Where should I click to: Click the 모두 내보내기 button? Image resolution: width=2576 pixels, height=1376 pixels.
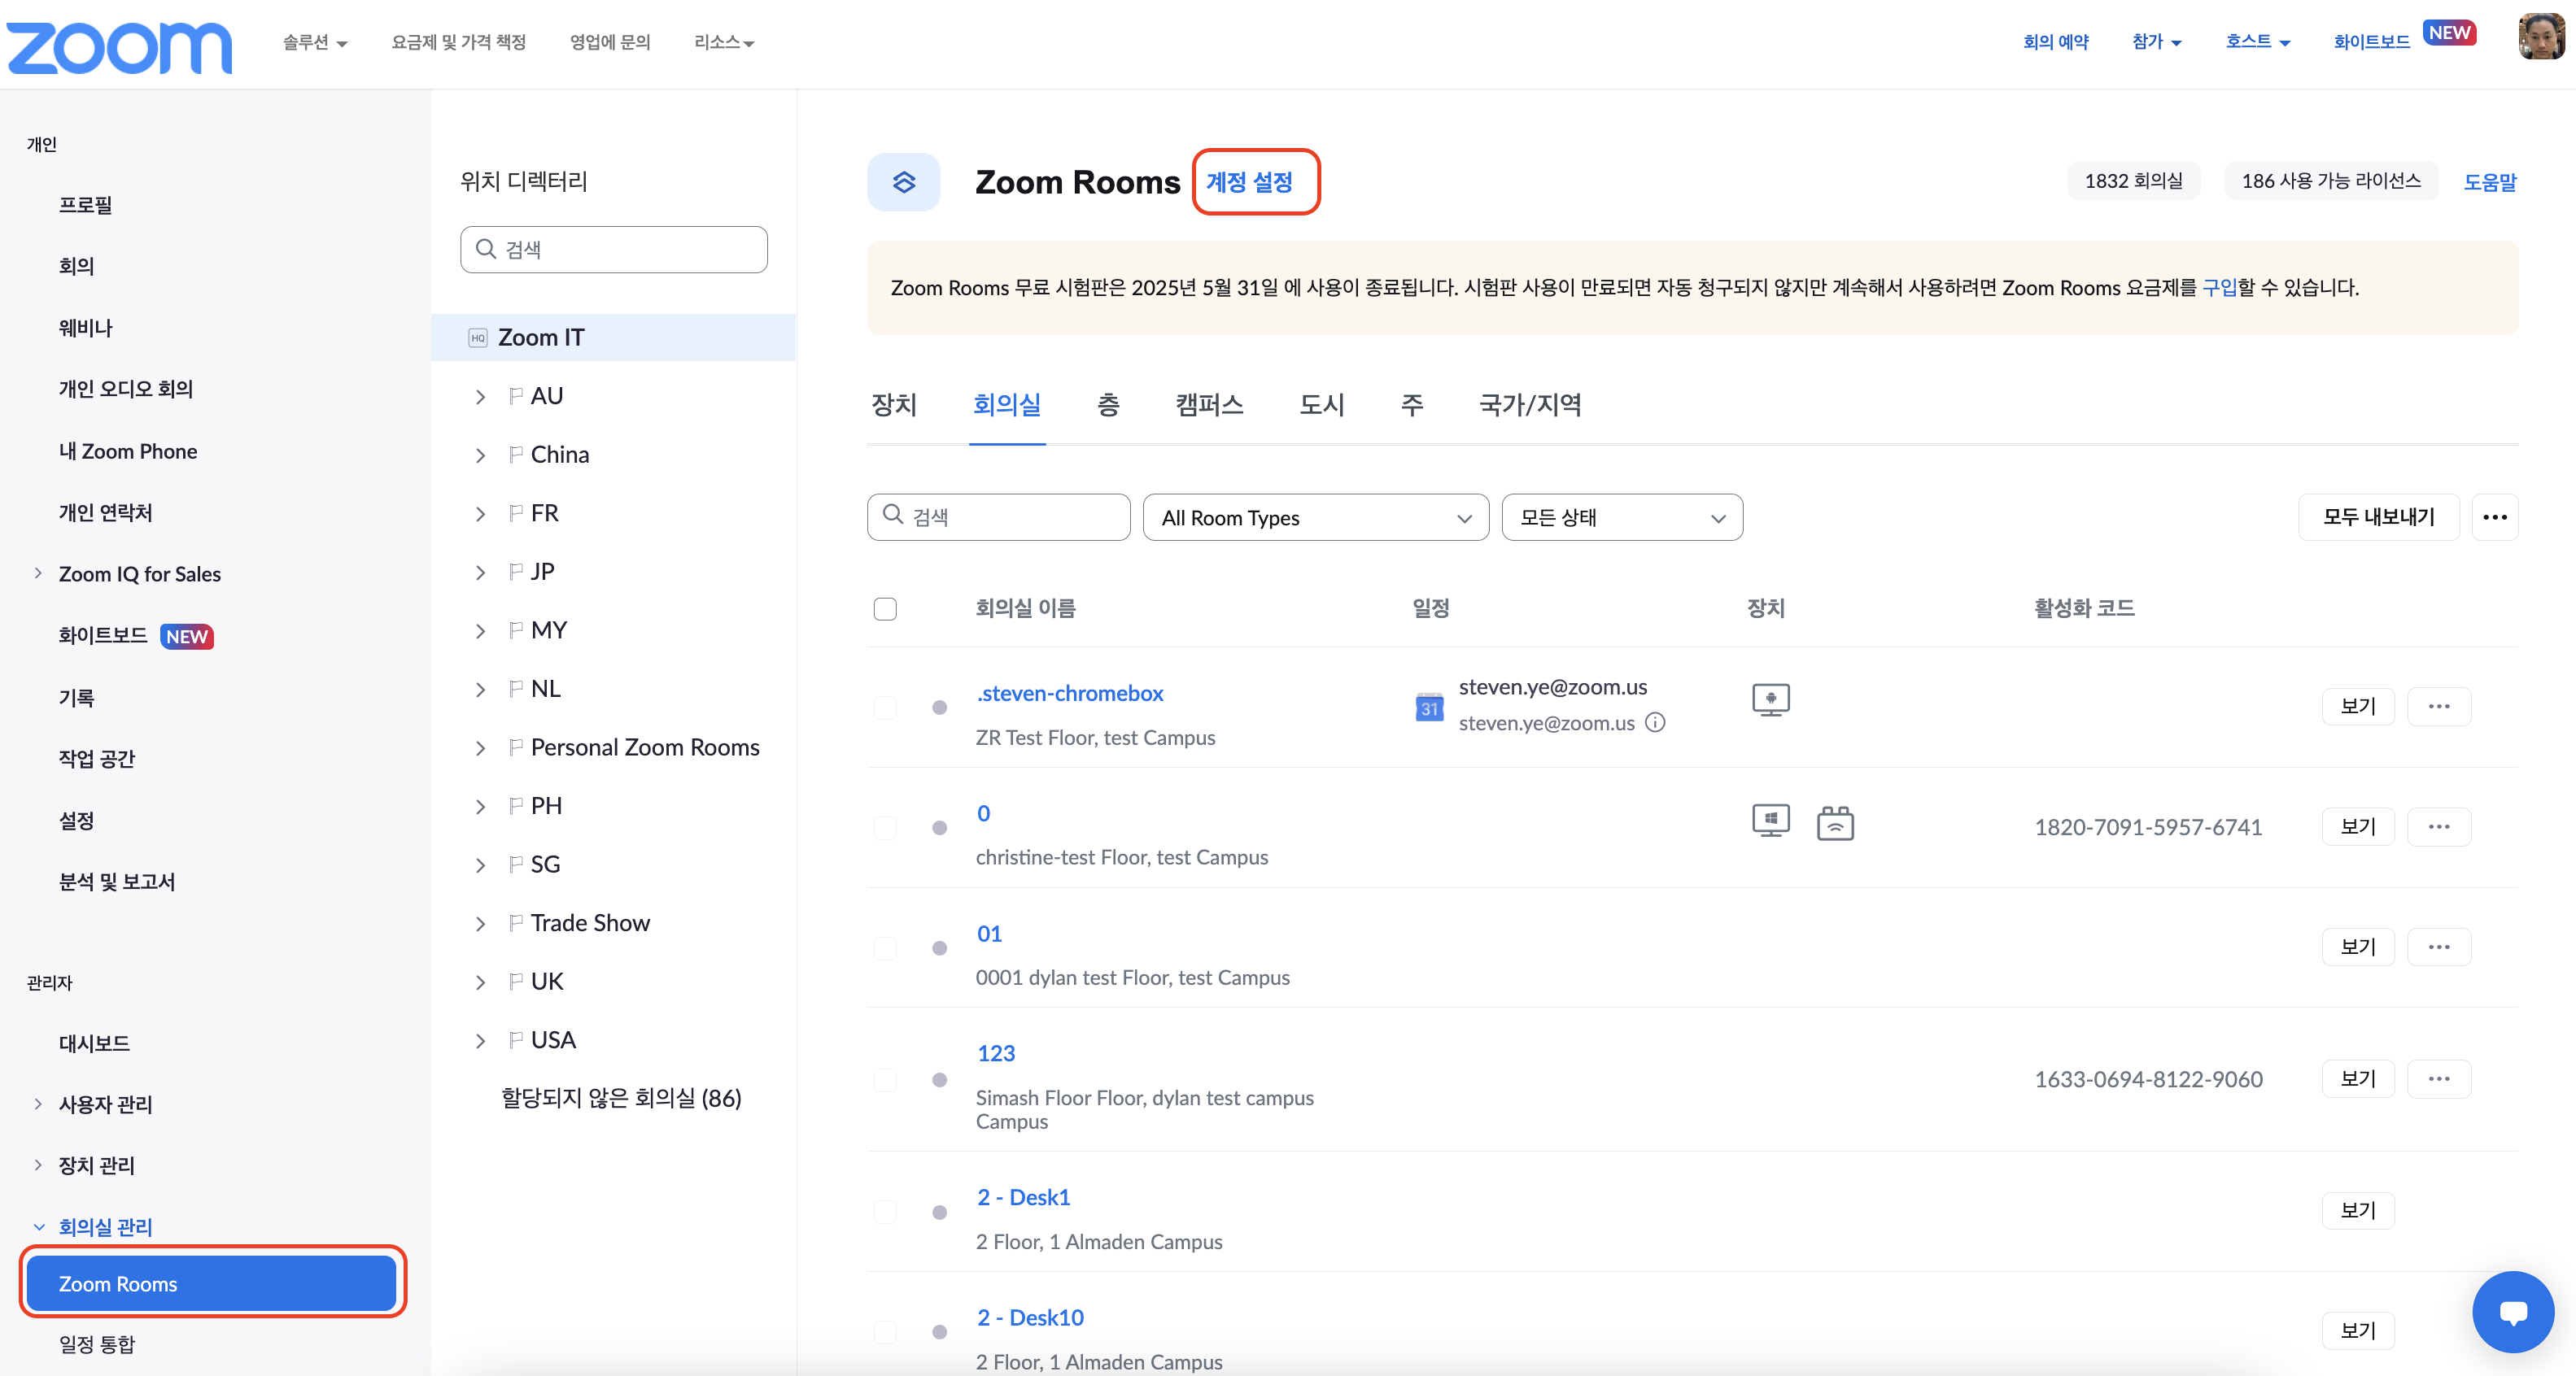[2378, 517]
